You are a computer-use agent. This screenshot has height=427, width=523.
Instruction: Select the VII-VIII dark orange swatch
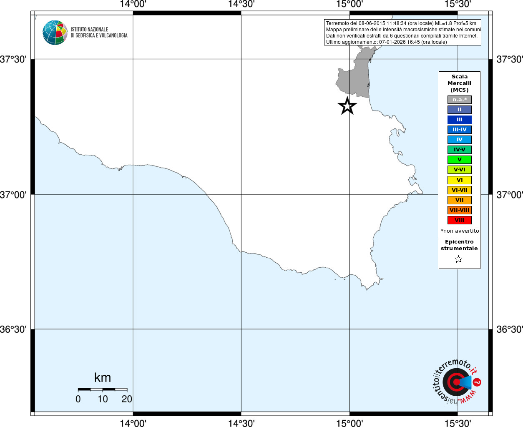(x=460, y=210)
